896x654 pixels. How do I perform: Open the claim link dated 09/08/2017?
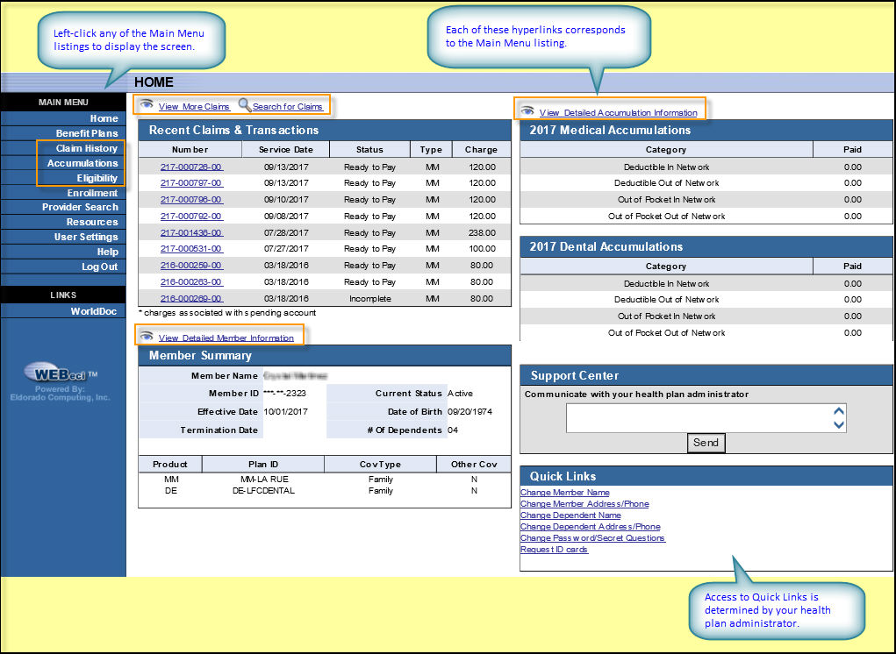(191, 217)
